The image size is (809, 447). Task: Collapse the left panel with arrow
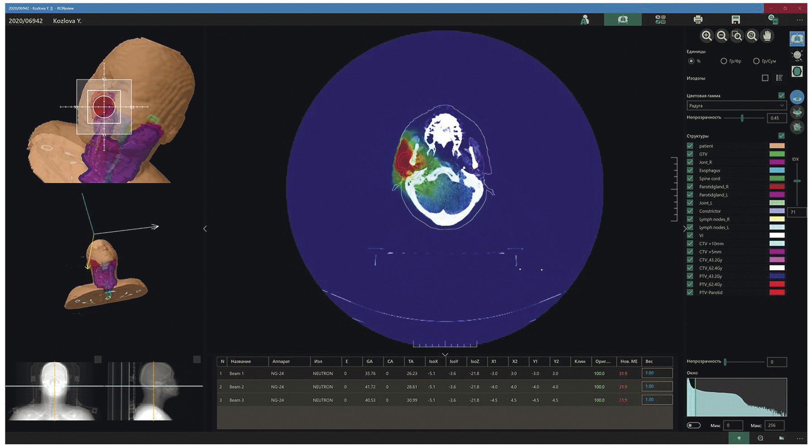tap(205, 229)
